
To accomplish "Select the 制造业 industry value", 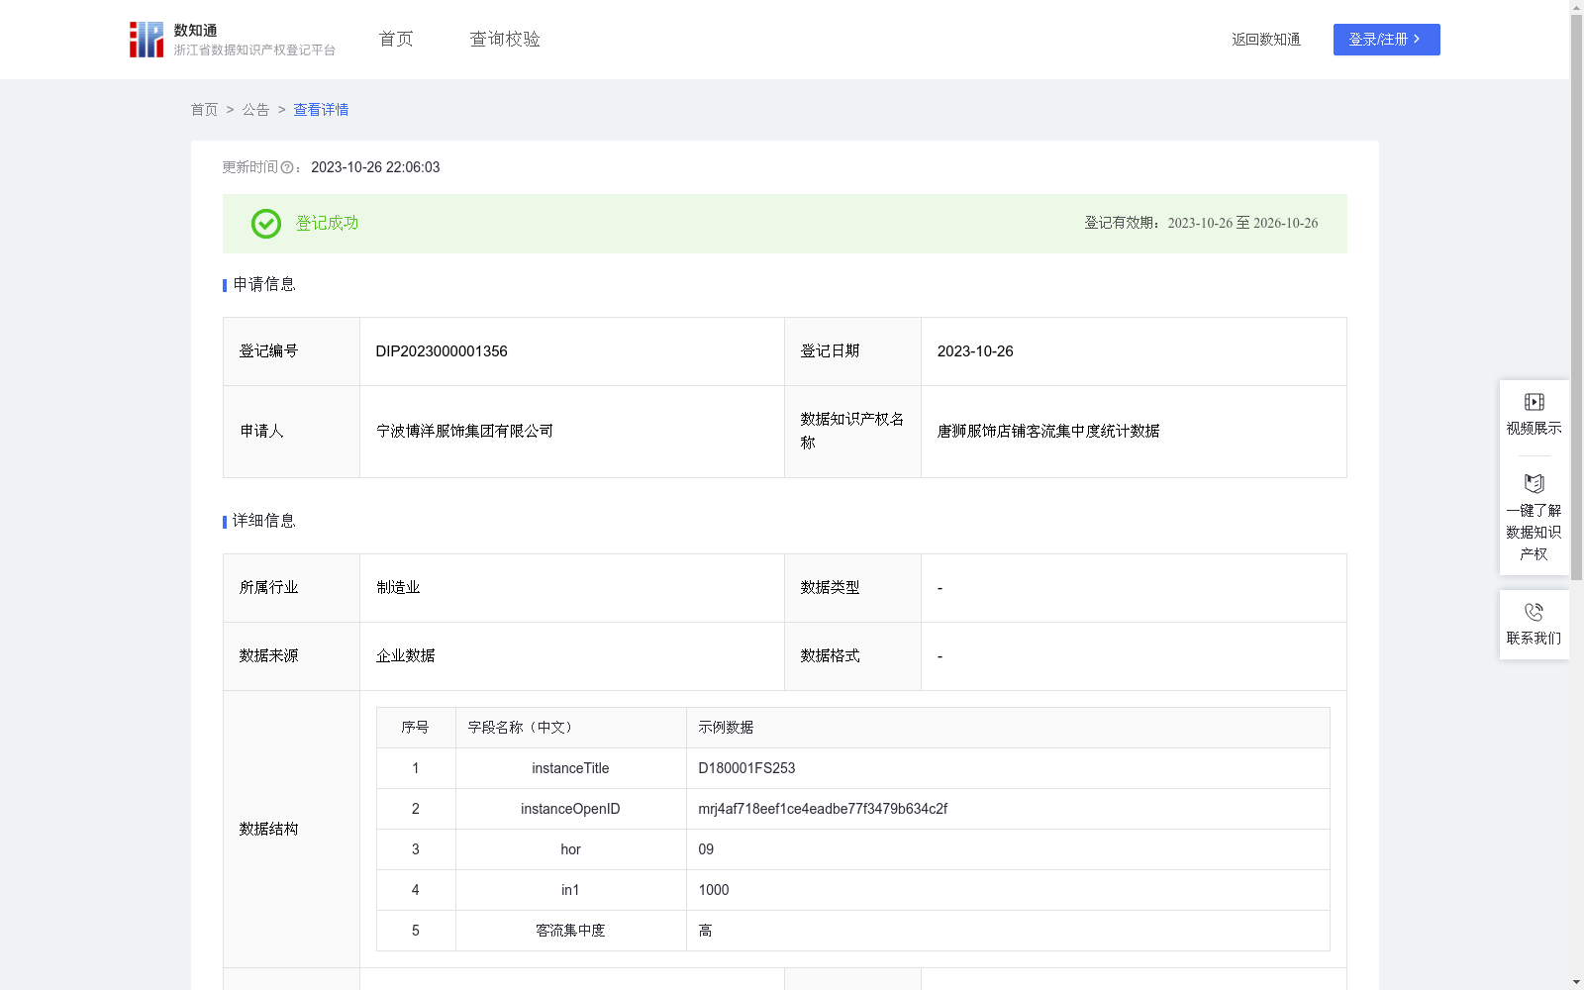I will (x=398, y=588).
